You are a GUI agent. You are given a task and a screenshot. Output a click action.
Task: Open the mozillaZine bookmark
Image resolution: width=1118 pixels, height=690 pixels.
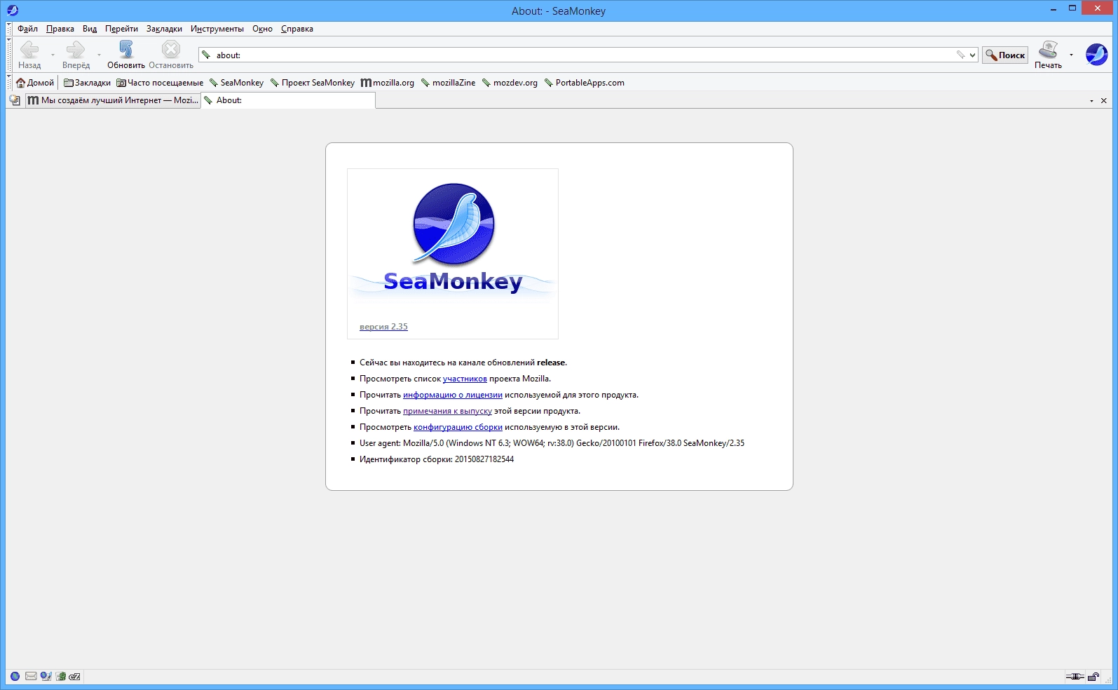(x=448, y=83)
